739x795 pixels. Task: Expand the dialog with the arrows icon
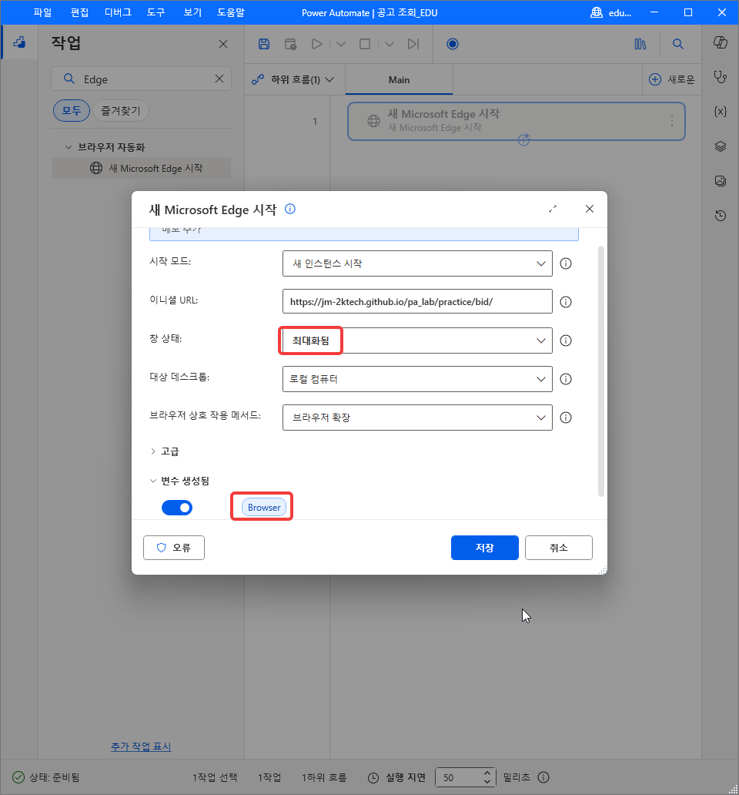(553, 209)
